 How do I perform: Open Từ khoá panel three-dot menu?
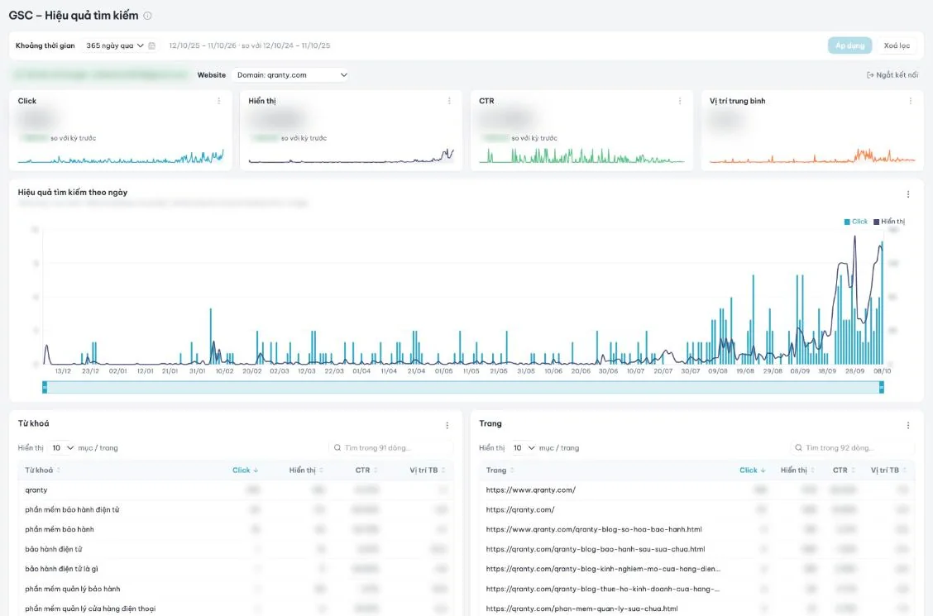click(447, 426)
